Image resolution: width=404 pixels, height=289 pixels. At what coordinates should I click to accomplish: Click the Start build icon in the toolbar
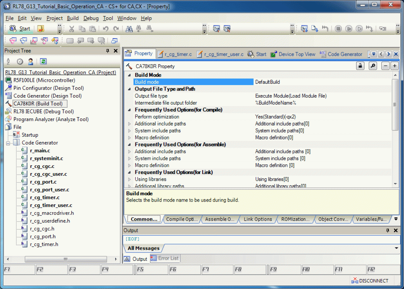tap(20, 29)
